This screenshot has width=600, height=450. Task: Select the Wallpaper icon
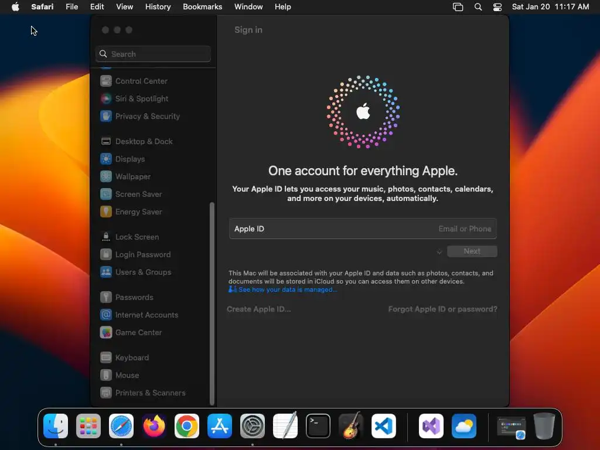106,176
